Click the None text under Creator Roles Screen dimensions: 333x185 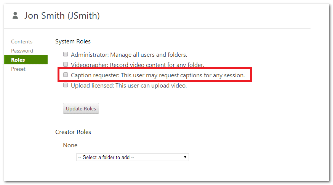[x=70, y=145]
